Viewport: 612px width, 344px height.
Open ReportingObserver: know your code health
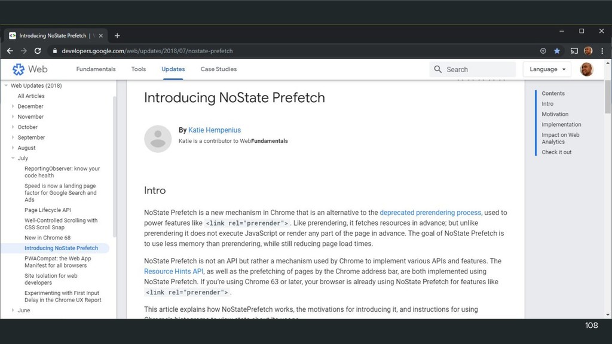tap(62, 172)
